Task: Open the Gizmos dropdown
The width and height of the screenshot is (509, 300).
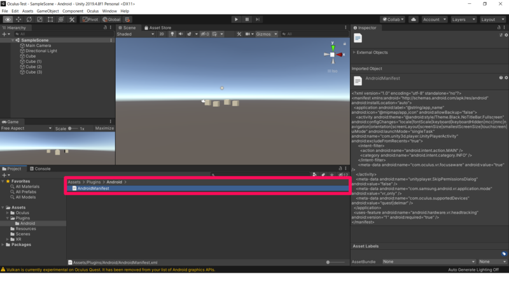Action: click(266, 34)
